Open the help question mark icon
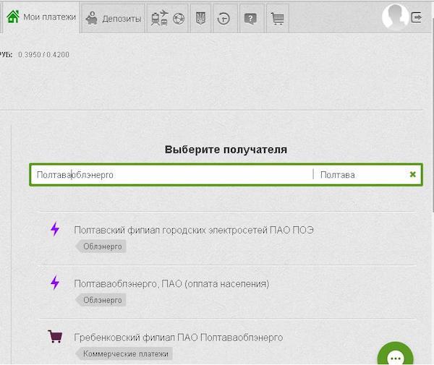 [250, 19]
